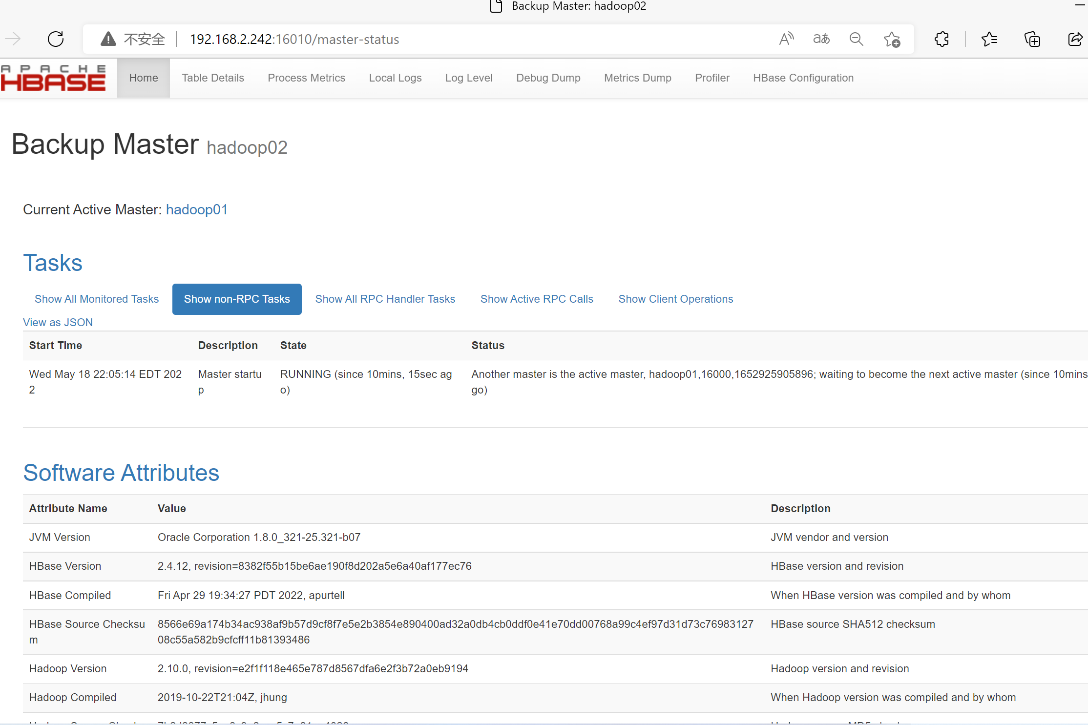Open the browser Extensions menu
This screenshot has height=725, width=1088.
[x=942, y=39]
